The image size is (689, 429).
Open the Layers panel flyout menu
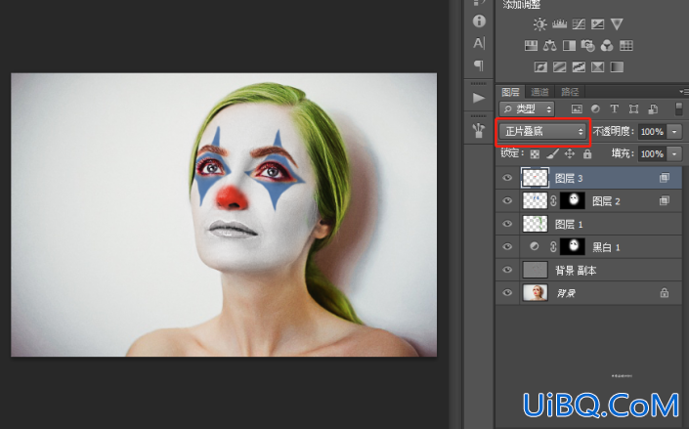coord(684,92)
